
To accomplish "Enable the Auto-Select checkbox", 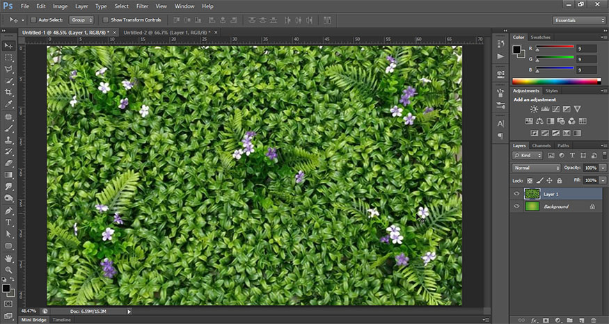I will click(33, 20).
